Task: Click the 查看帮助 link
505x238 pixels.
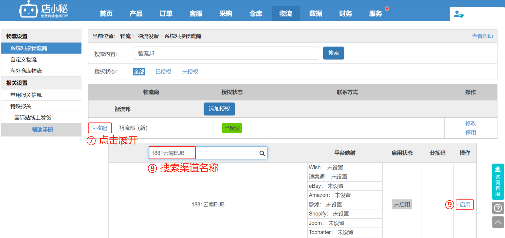Action: pyautogui.click(x=482, y=36)
